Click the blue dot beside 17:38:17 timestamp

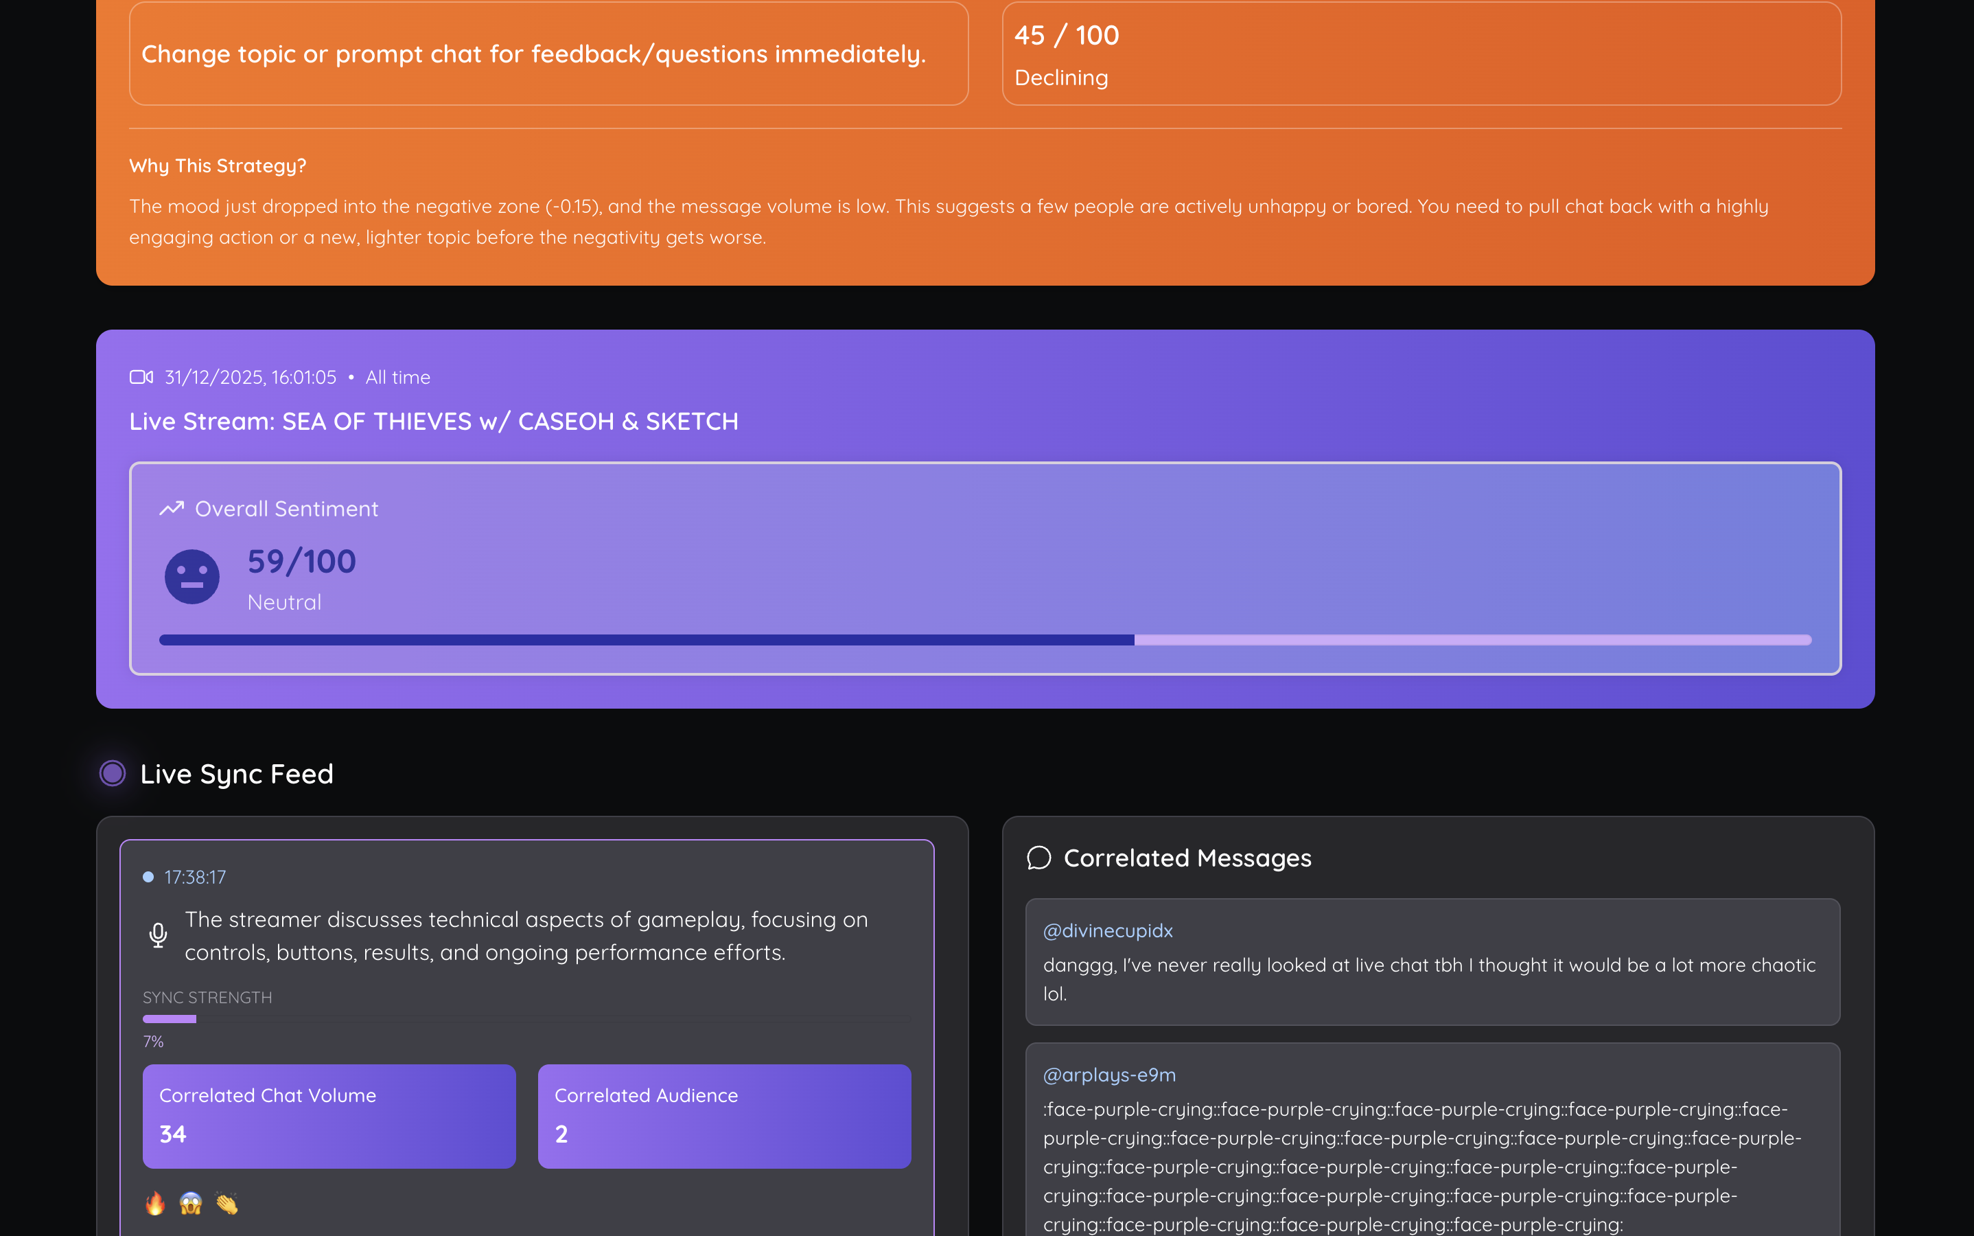coord(148,877)
